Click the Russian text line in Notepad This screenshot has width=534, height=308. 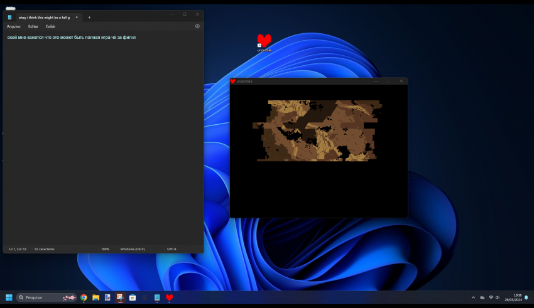(72, 38)
